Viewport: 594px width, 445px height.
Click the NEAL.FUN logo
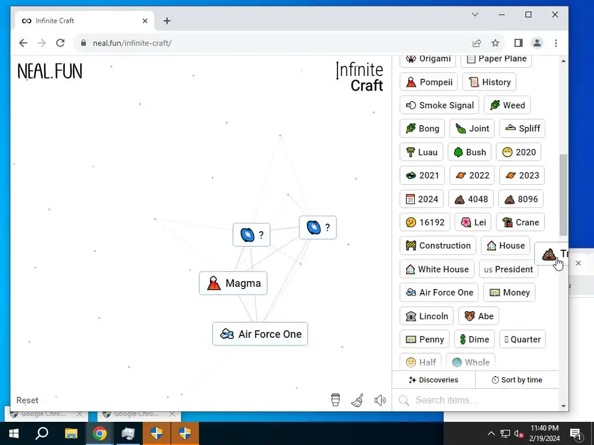pos(50,71)
